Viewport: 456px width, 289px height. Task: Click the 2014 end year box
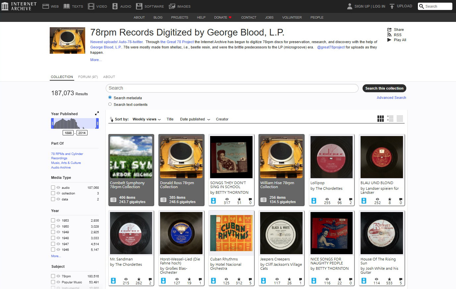(82, 133)
